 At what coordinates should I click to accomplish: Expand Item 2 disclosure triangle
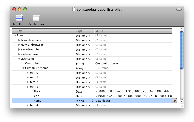[27, 82]
